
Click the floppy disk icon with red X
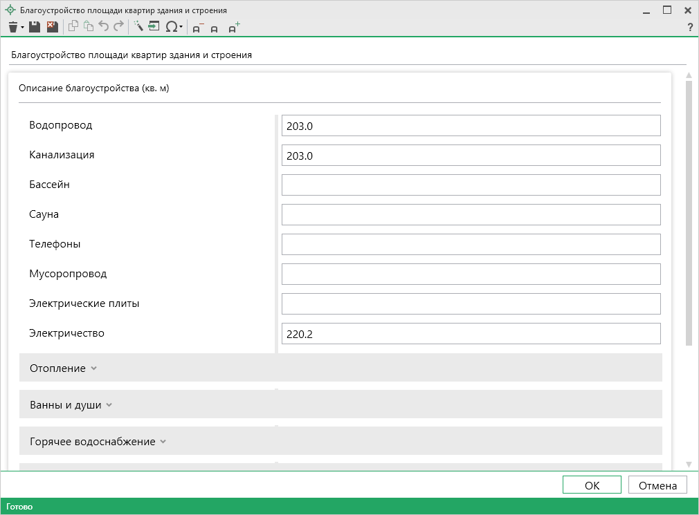tap(52, 27)
